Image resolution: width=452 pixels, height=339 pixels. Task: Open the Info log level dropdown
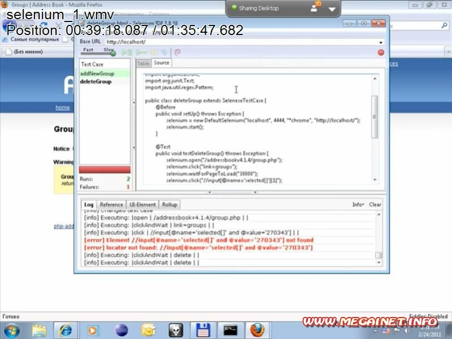pyautogui.click(x=358, y=205)
